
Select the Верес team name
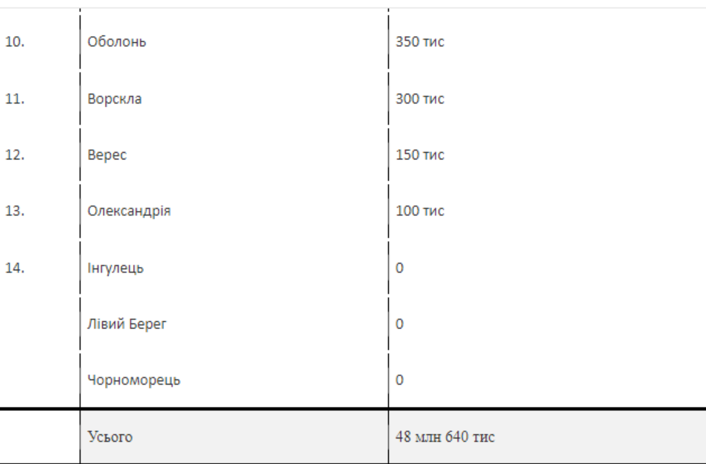point(107,155)
